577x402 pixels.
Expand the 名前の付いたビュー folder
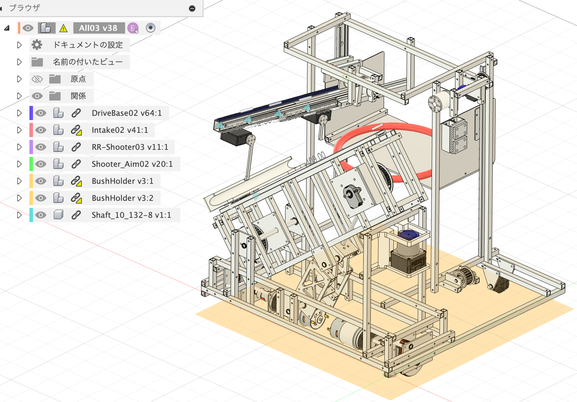19,62
